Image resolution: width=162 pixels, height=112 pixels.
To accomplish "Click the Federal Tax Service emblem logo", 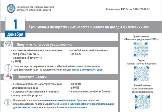I will [x=10, y=9].
